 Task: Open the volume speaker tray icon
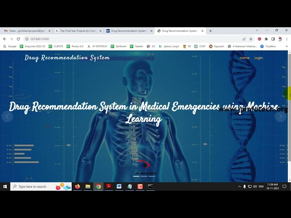click(255, 187)
